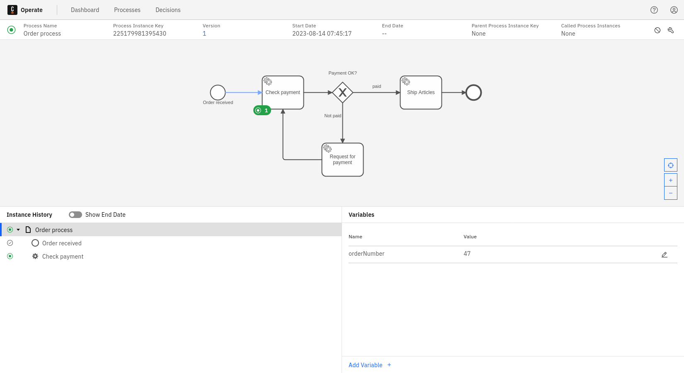Image resolution: width=684 pixels, height=373 pixels.
Task: Click the Camunda Operate logo
Action: [x=12, y=10]
